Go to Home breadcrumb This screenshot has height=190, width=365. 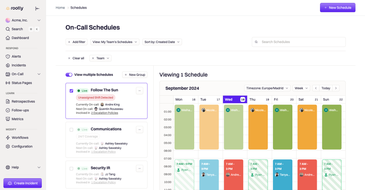pyautogui.click(x=60, y=8)
